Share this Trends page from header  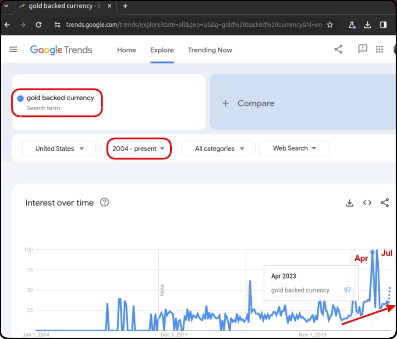point(338,49)
